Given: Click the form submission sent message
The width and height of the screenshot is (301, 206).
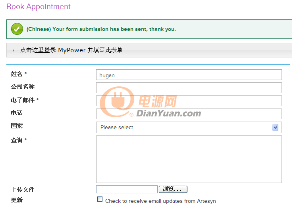Looking at the screenshot, I should pos(101,29).
